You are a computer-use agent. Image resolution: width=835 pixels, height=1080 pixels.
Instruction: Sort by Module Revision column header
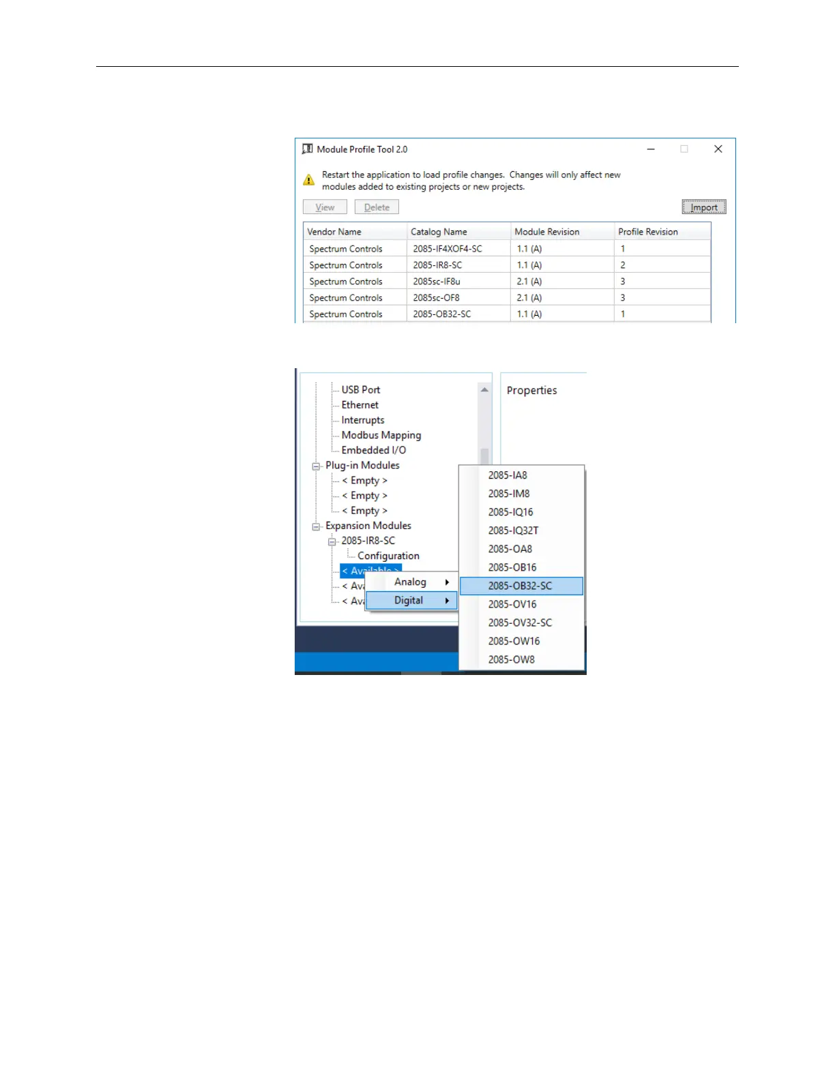563,232
